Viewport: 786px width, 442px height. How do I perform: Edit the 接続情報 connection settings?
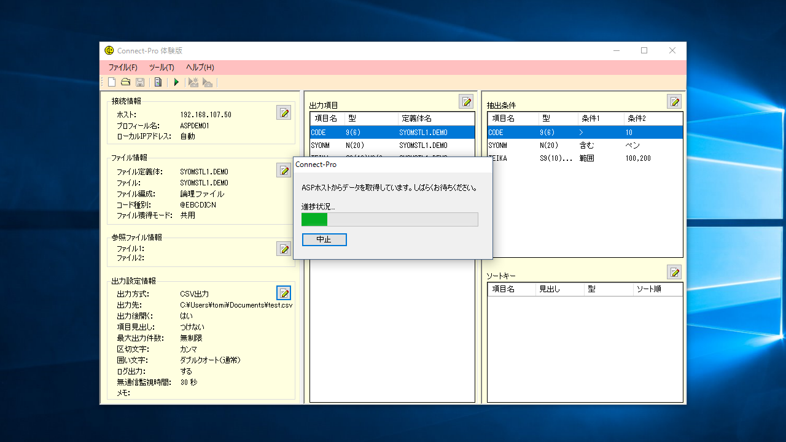pos(284,112)
